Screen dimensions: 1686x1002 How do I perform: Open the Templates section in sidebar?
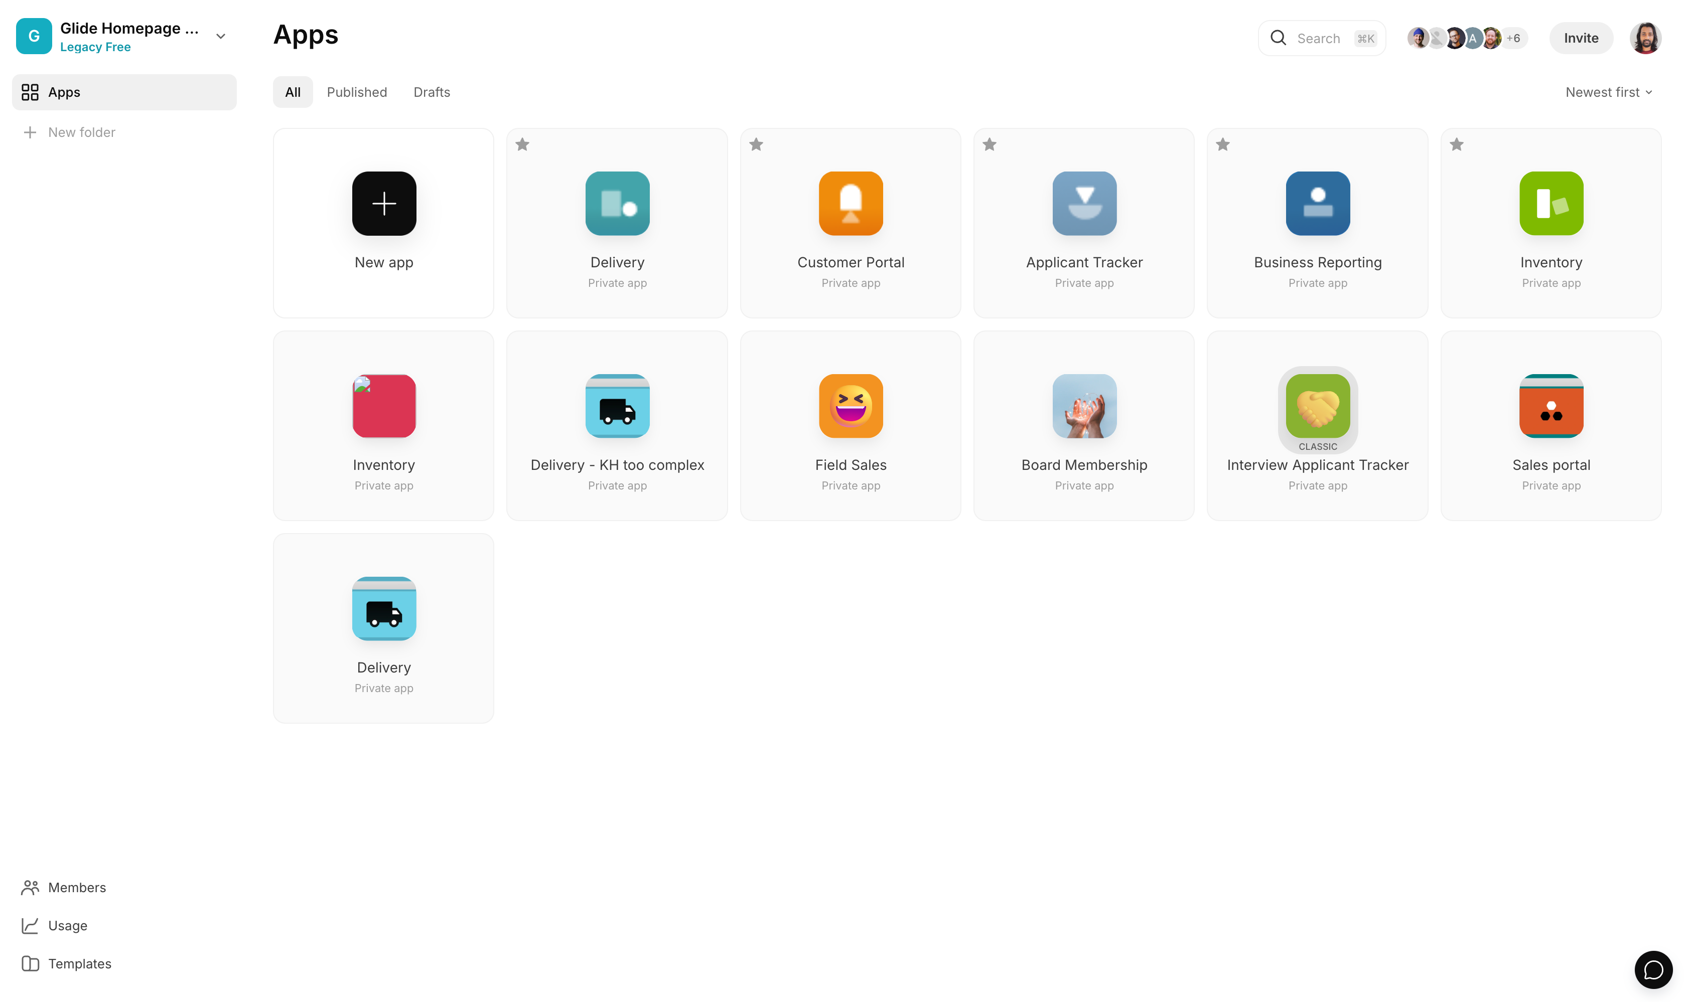79,963
